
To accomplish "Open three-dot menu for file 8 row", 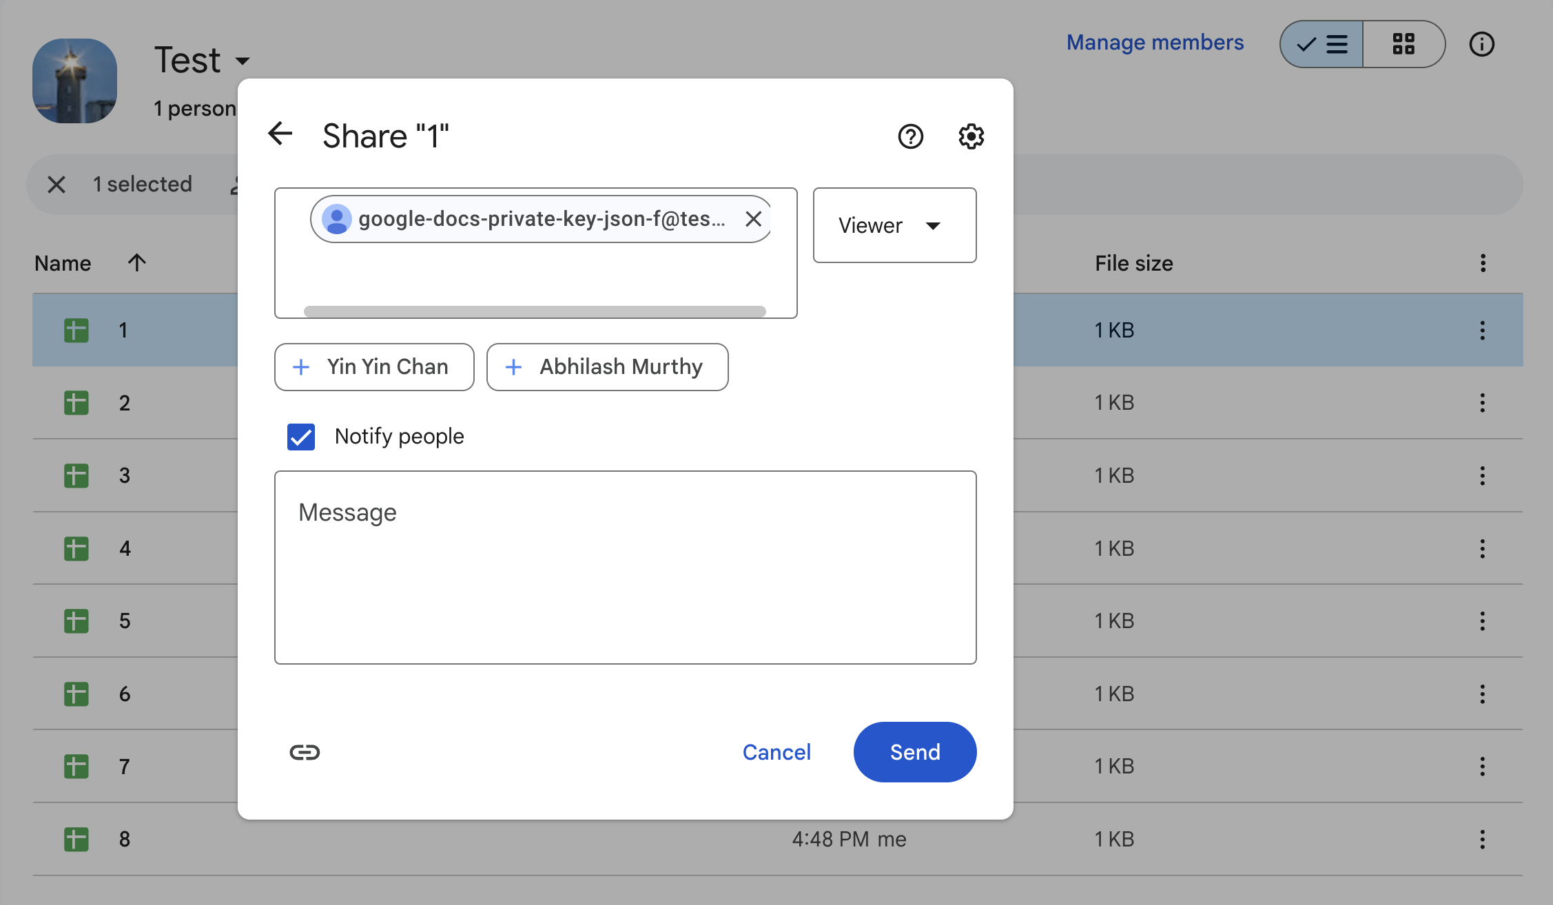I will pyautogui.click(x=1482, y=839).
